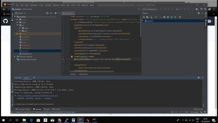
Task: Reimport all Maven projects icon
Action: tap(144, 17)
